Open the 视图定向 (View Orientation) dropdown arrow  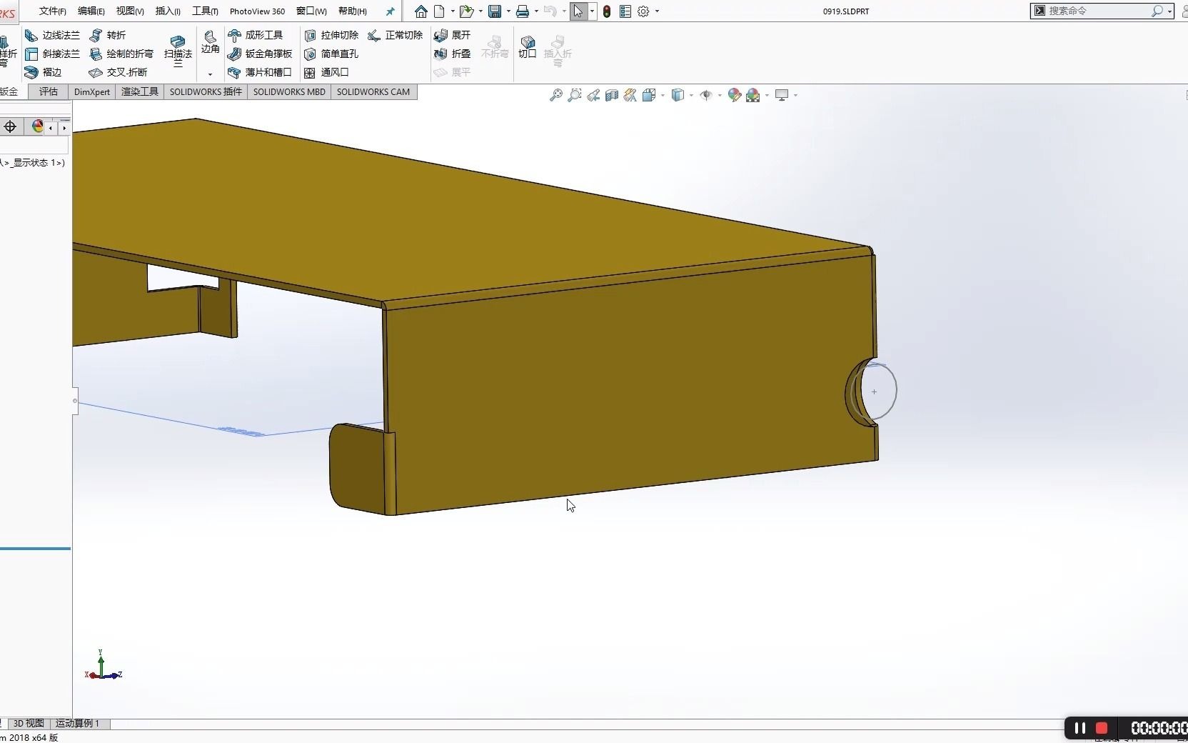click(x=663, y=96)
